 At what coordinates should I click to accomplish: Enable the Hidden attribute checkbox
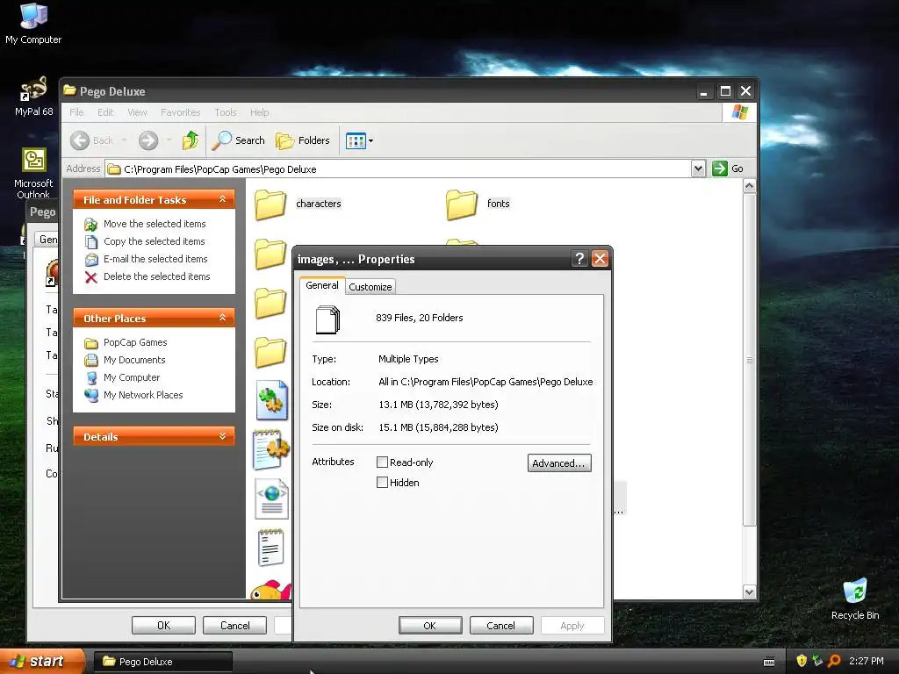point(382,483)
